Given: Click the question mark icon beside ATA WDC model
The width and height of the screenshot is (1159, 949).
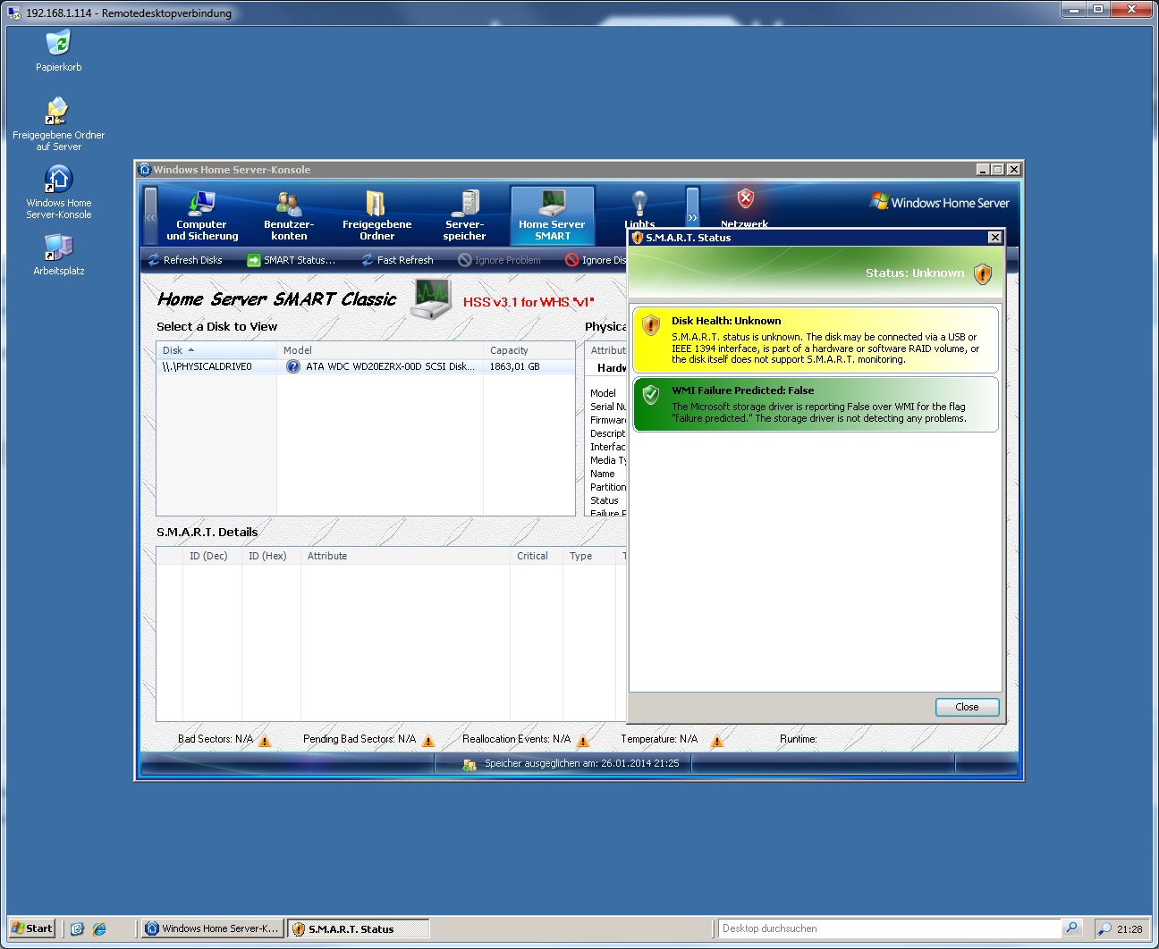Looking at the screenshot, I should (292, 366).
